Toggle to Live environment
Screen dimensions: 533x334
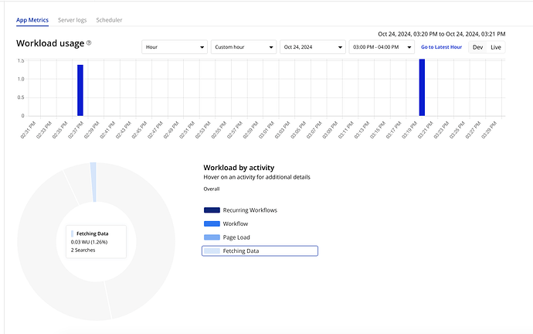point(496,47)
